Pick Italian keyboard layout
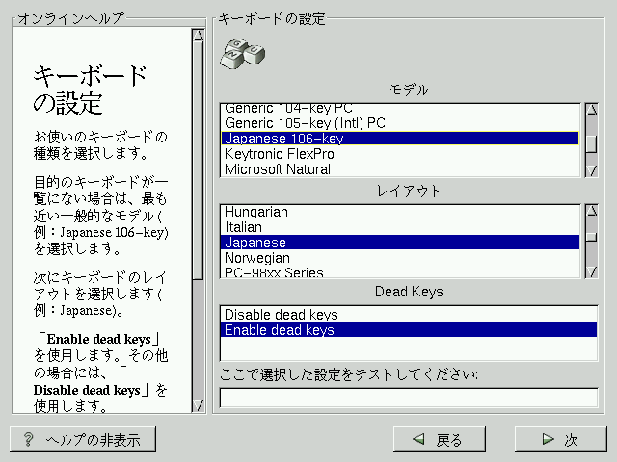Screen dimensions: 617x462 (243, 227)
